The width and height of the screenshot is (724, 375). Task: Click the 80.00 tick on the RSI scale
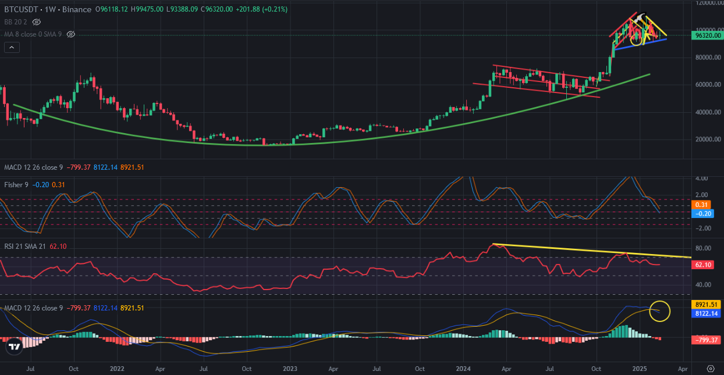click(703, 248)
